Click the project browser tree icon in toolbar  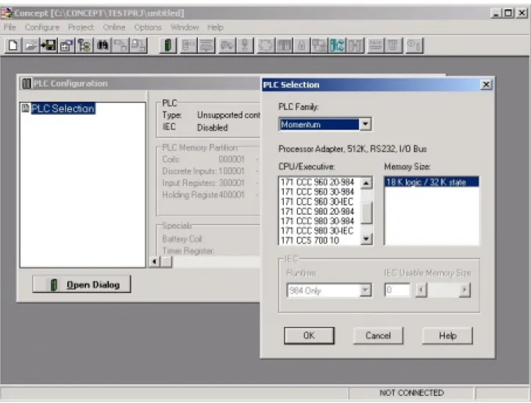click(84, 45)
